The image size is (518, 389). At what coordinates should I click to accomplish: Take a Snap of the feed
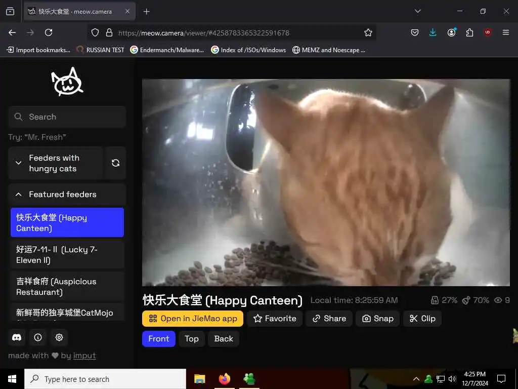[x=377, y=319]
